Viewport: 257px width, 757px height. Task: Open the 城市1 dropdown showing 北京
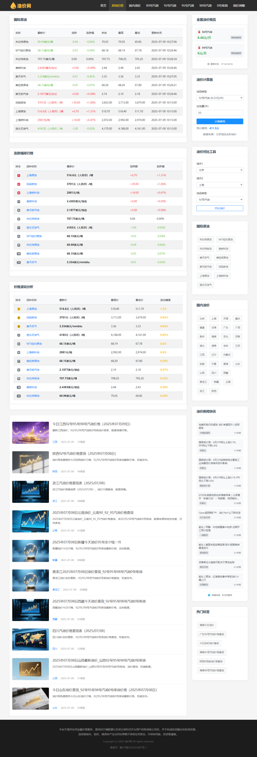(x=220, y=170)
